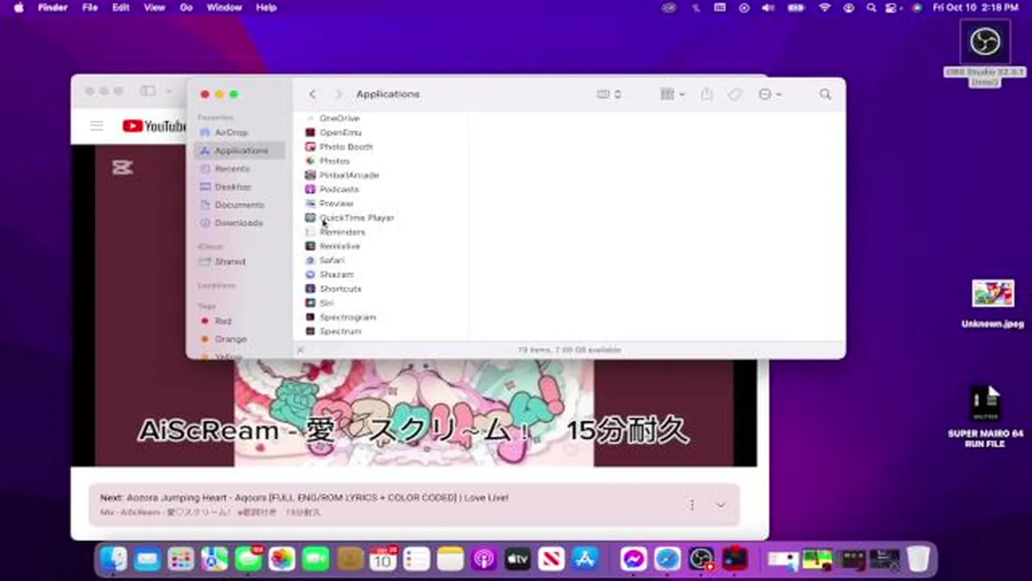Open the Finder group-by dropdown
Viewport: 1032px width, 581px height.
(672, 94)
